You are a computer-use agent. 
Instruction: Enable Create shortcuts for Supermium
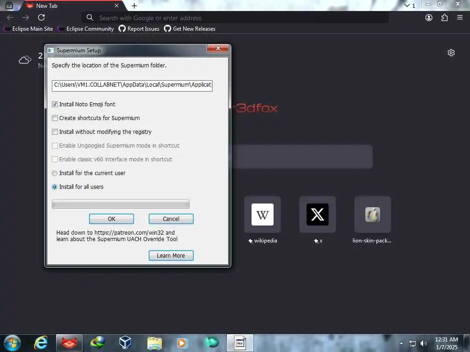(x=55, y=118)
